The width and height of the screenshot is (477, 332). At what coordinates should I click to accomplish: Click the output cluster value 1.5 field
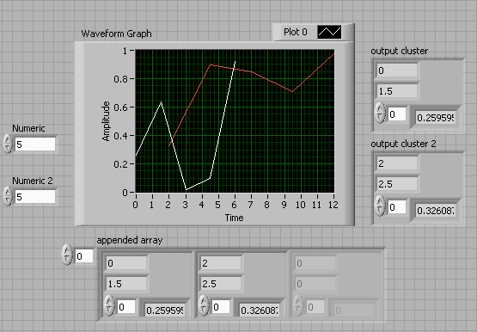point(397,91)
